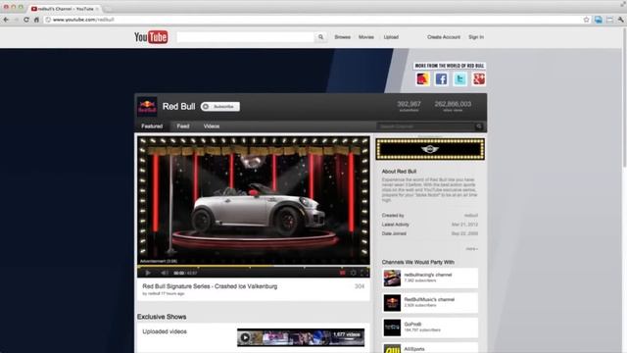Open the Browse menu link
This screenshot has height=353, width=627.
click(342, 37)
